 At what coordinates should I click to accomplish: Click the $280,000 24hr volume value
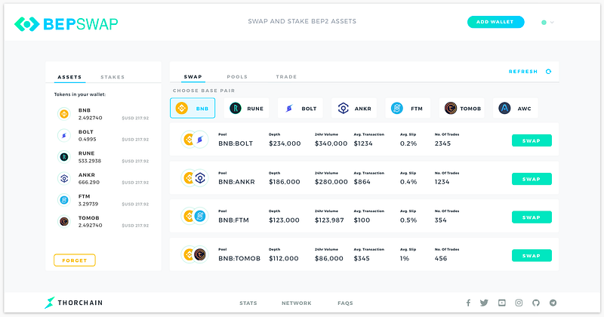pos(331,182)
